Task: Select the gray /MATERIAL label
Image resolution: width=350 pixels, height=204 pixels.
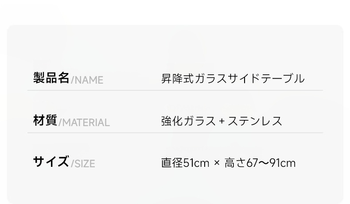Action: (84, 123)
